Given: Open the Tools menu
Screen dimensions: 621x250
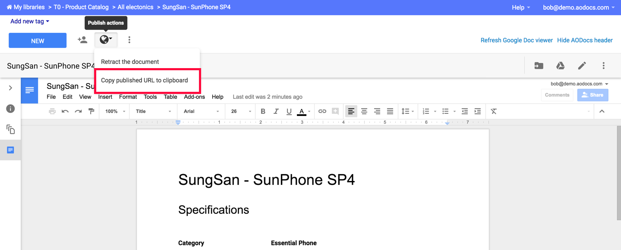Looking at the screenshot, I should (150, 97).
